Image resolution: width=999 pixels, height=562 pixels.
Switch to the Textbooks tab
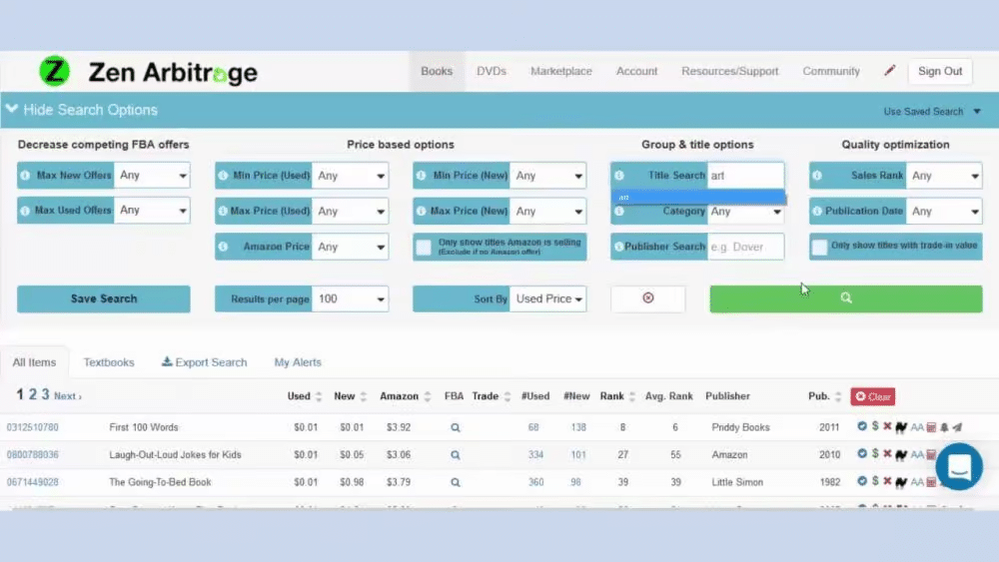coord(109,362)
